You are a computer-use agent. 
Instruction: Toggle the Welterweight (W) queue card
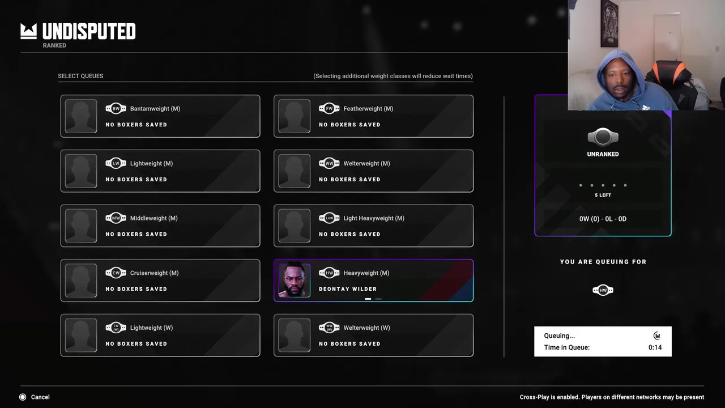(373, 335)
